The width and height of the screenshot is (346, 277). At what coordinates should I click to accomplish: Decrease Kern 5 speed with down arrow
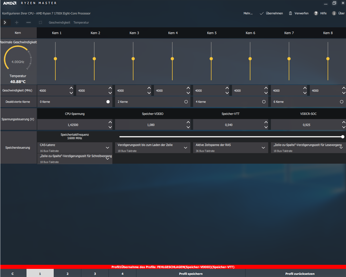[x=227, y=93]
